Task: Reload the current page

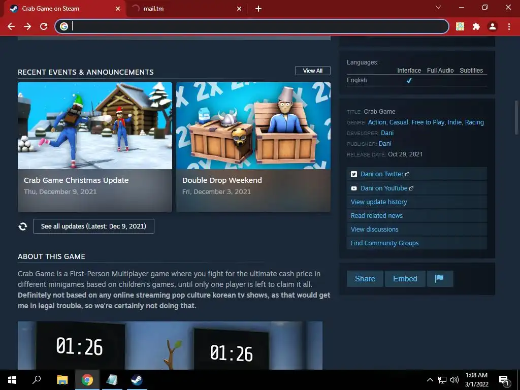Action: tap(44, 26)
